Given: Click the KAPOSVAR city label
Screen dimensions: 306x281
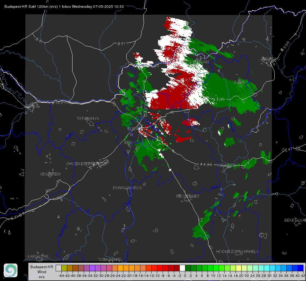Looking at the screenshot, I should point(38,256).
